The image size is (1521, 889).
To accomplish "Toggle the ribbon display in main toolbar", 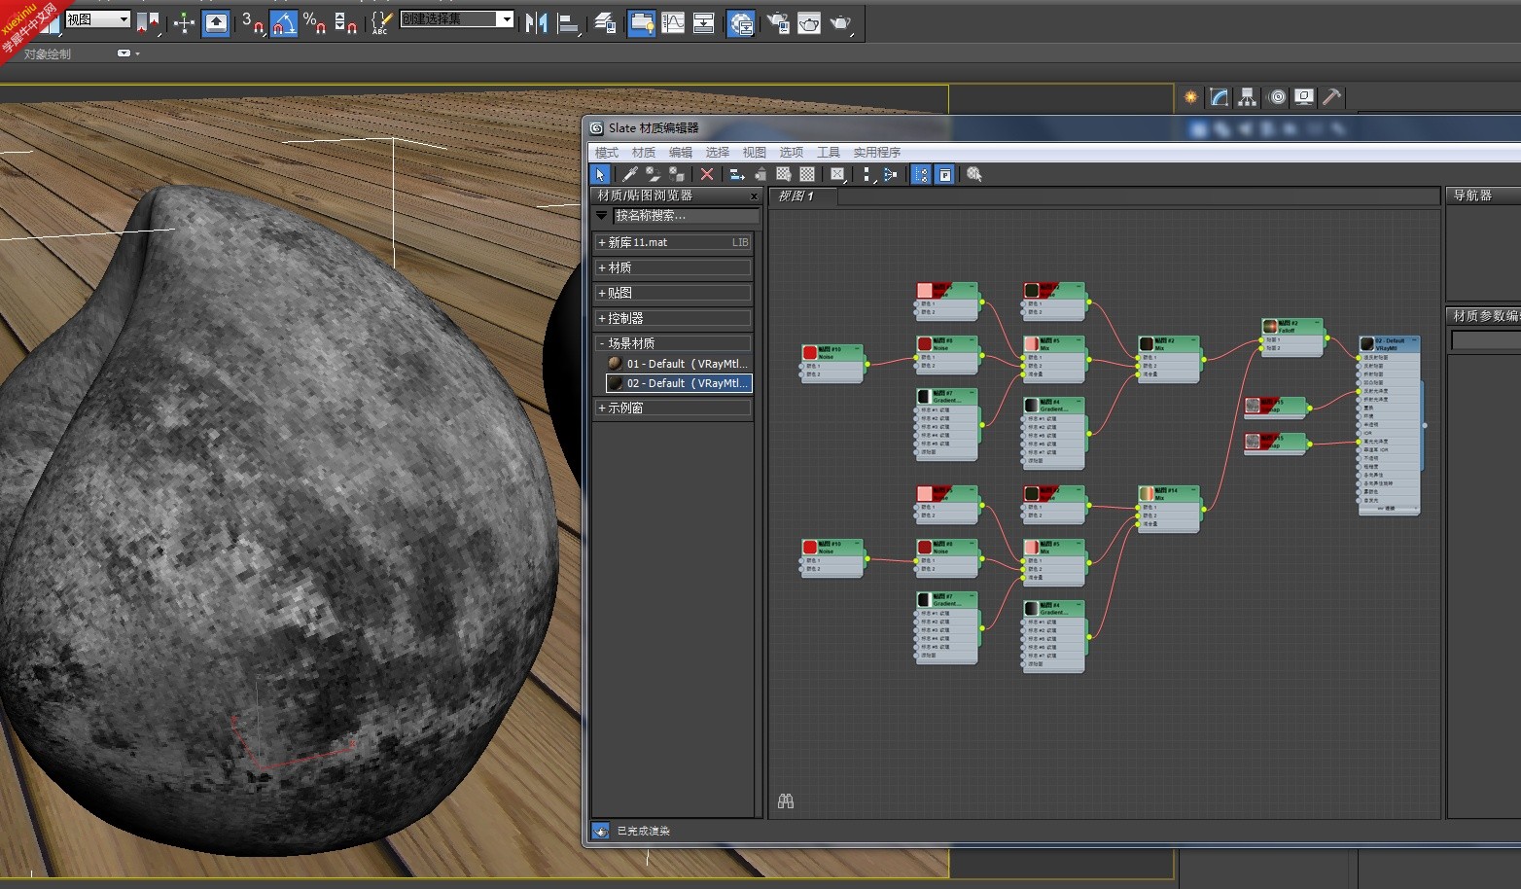I will click(x=641, y=22).
